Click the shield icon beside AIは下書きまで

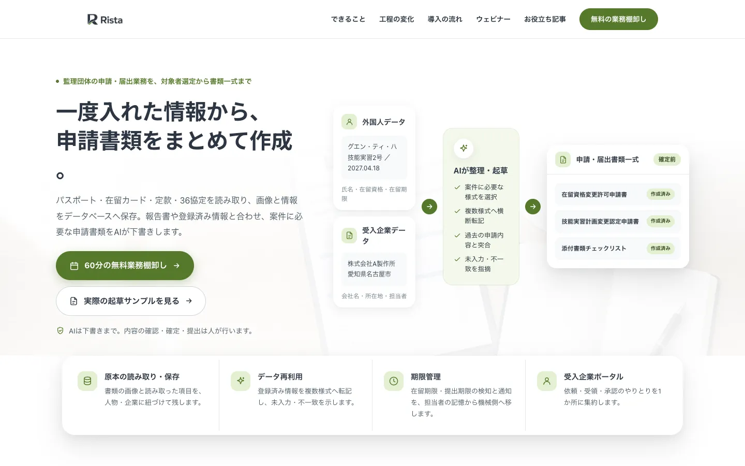point(60,330)
